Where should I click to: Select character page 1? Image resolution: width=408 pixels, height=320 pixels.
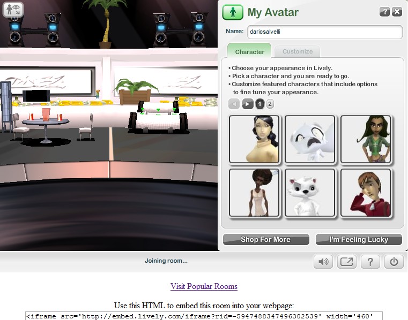259,104
